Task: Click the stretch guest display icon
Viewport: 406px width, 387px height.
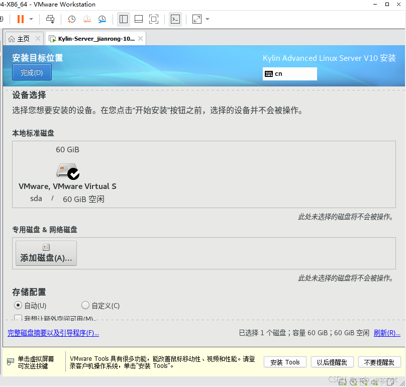Action: tap(197, 19)
